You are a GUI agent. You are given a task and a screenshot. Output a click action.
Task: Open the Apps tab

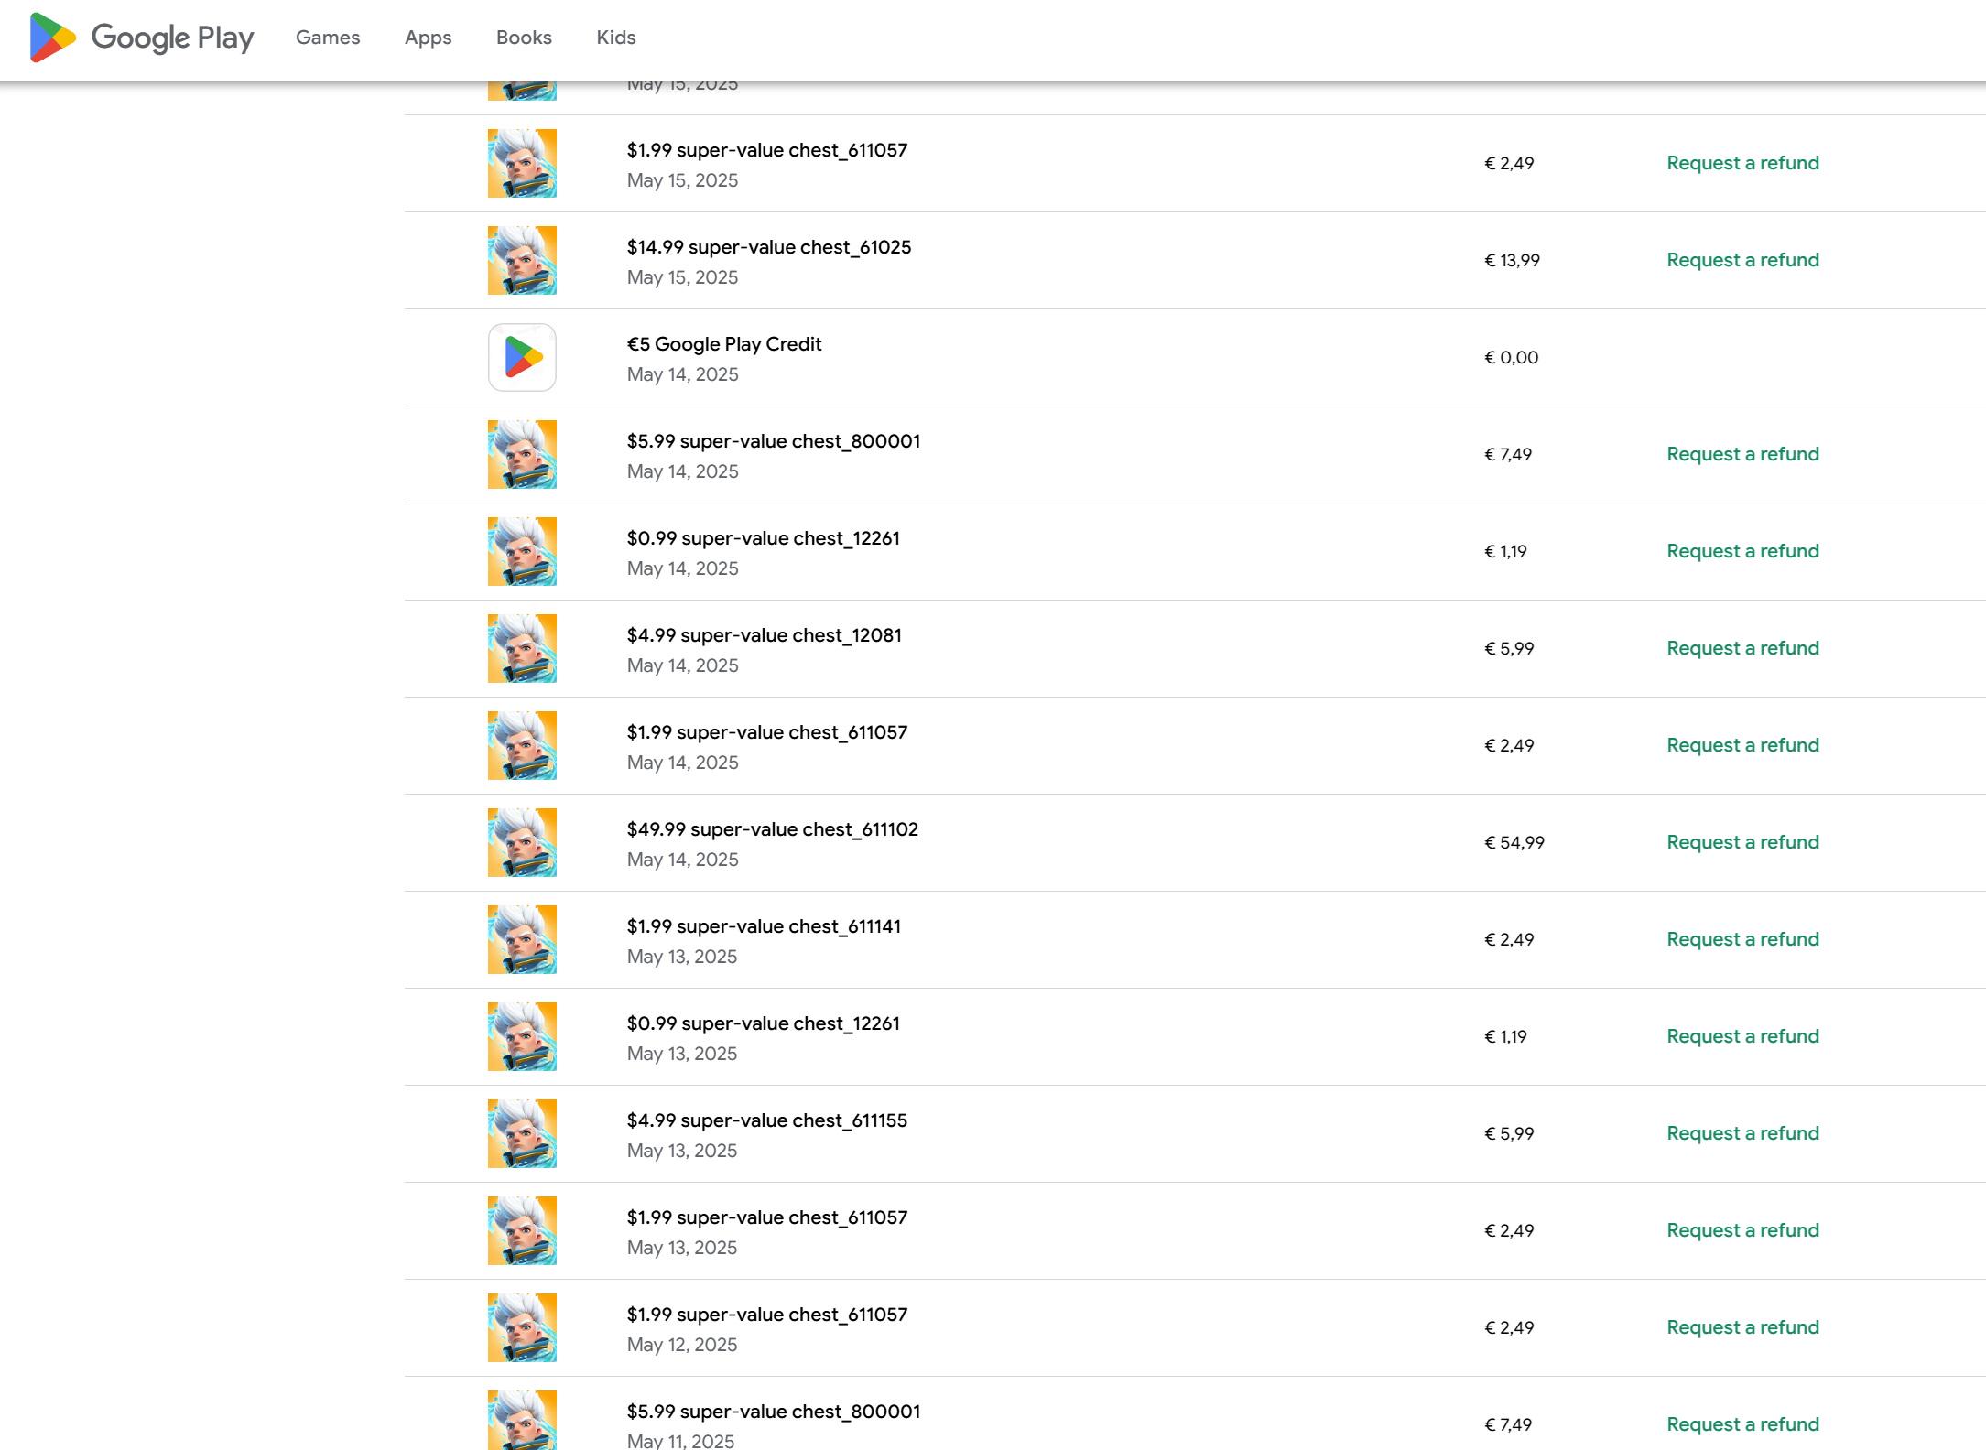(x=428, y=38)
